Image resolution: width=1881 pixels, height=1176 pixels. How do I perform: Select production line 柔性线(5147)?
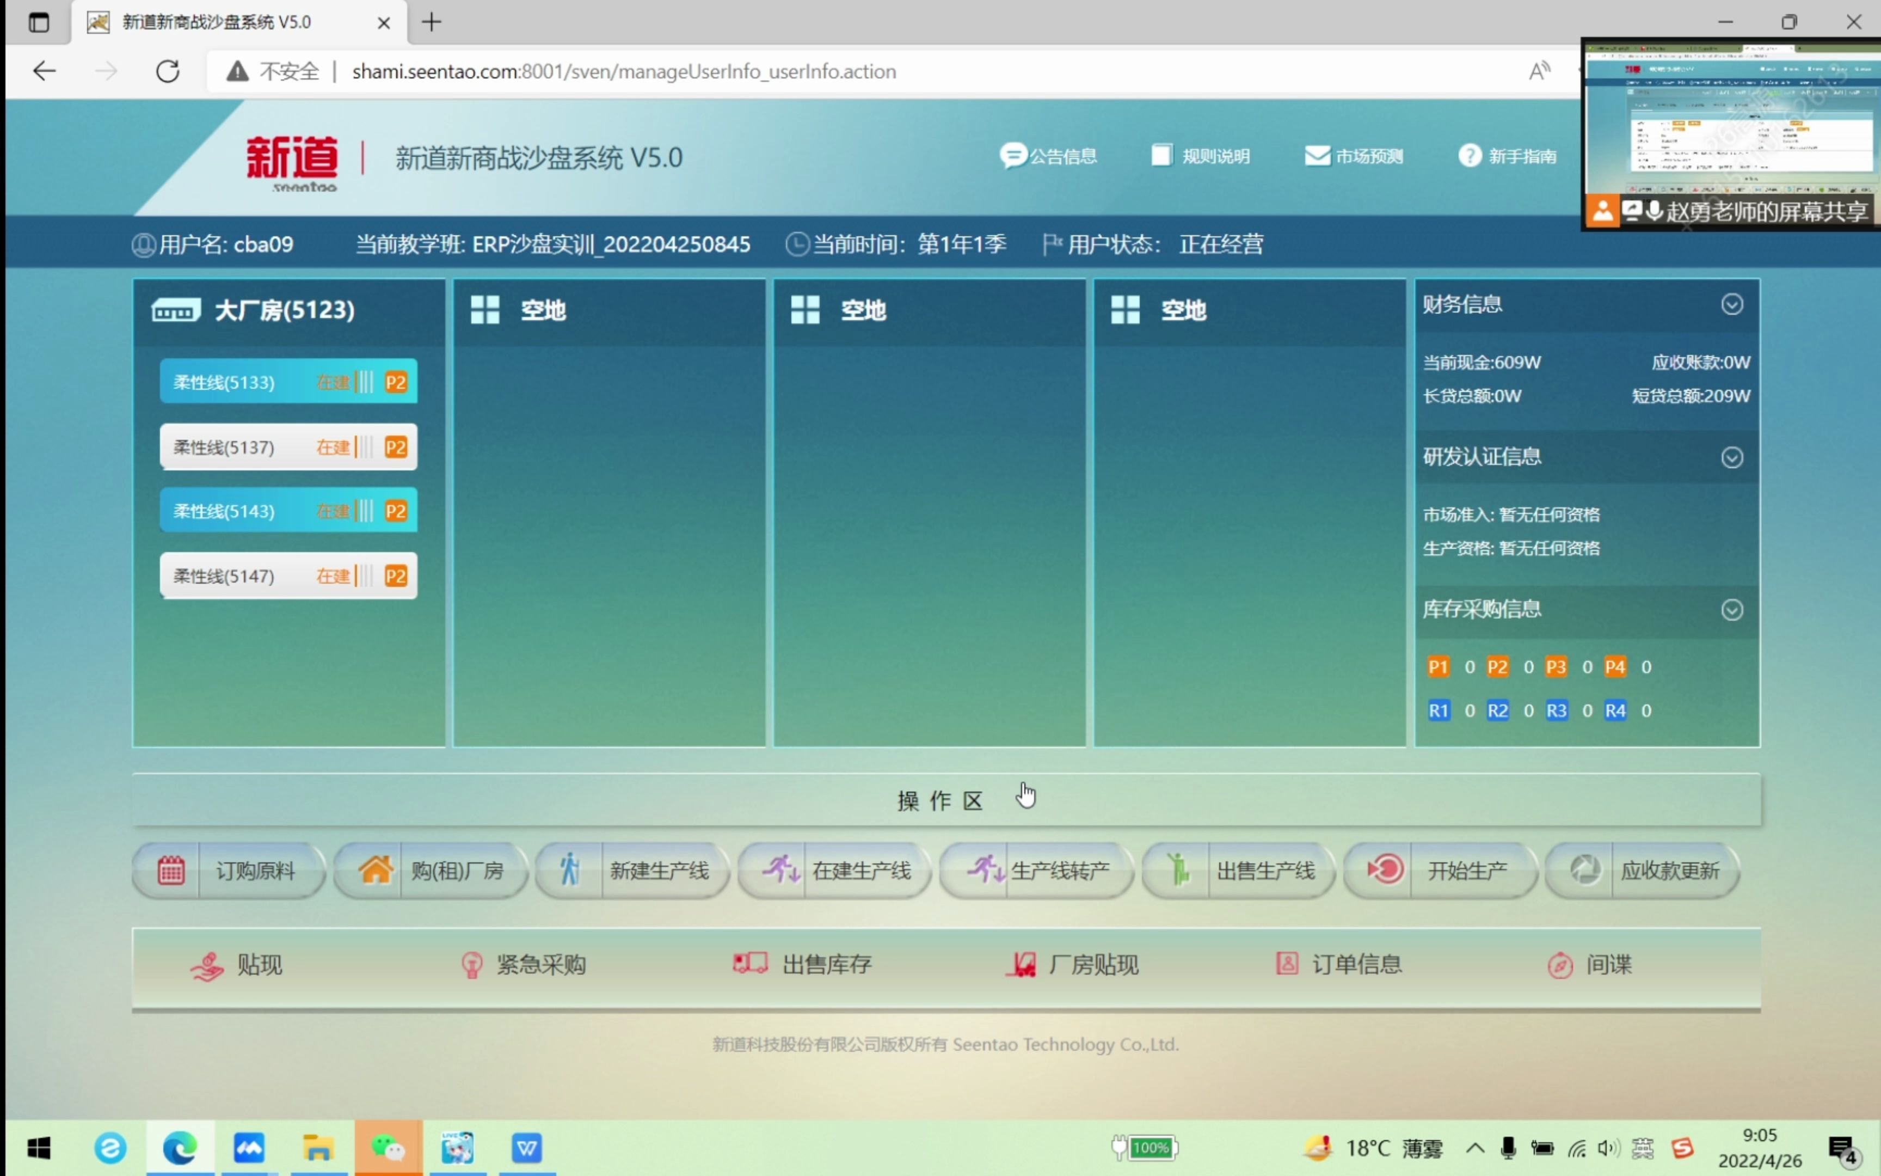288,575
